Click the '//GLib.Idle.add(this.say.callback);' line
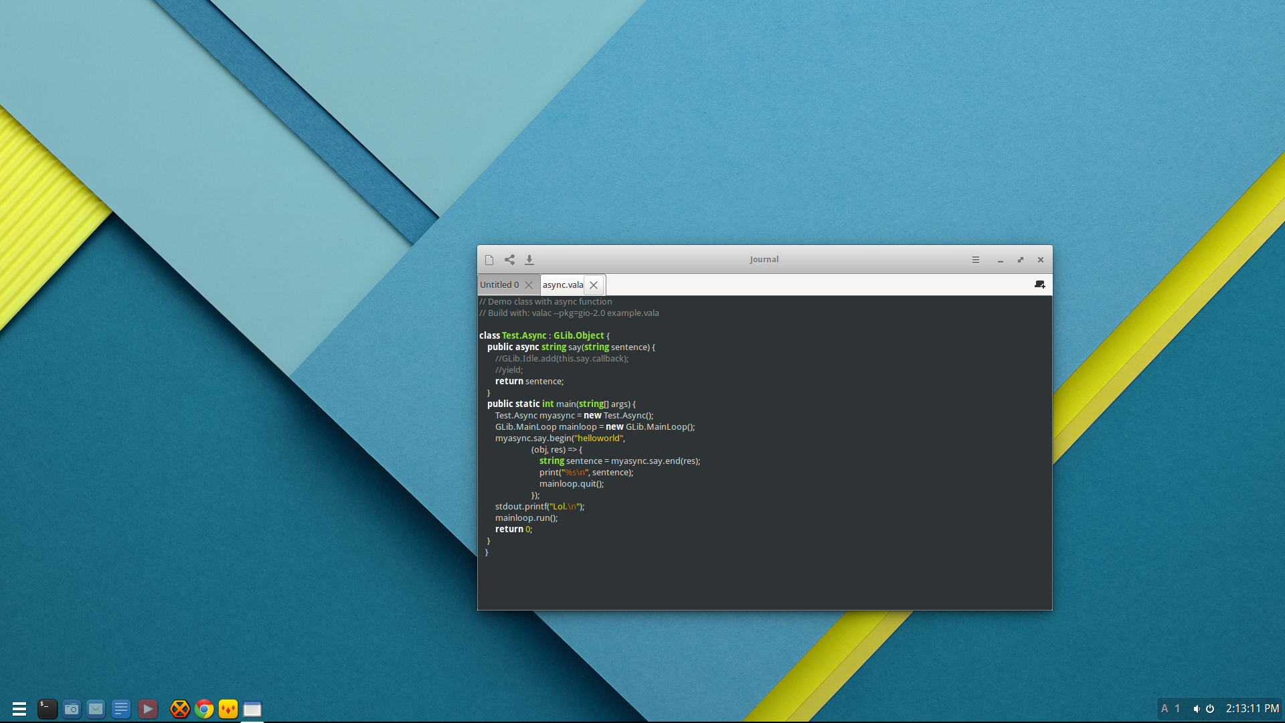1285x723 pixels. point(562,359)
